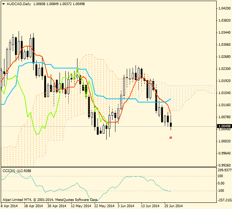Select the end of the blue Kijun-sen line
The image size is (232, 209).
tap(171, 99)
